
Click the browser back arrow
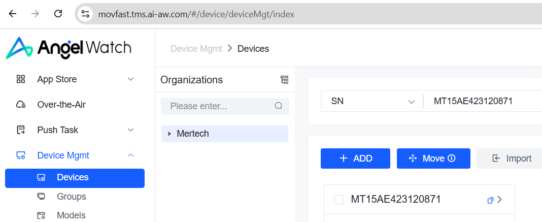click(13, 14)
